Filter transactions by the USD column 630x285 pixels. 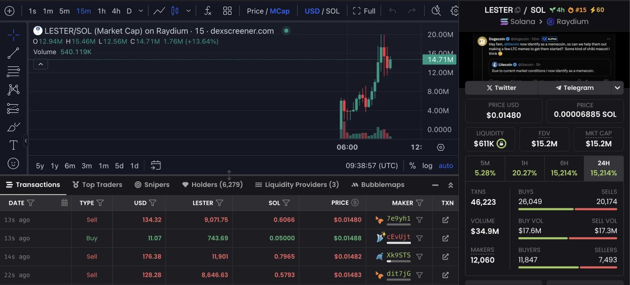(x=153, y=203)
